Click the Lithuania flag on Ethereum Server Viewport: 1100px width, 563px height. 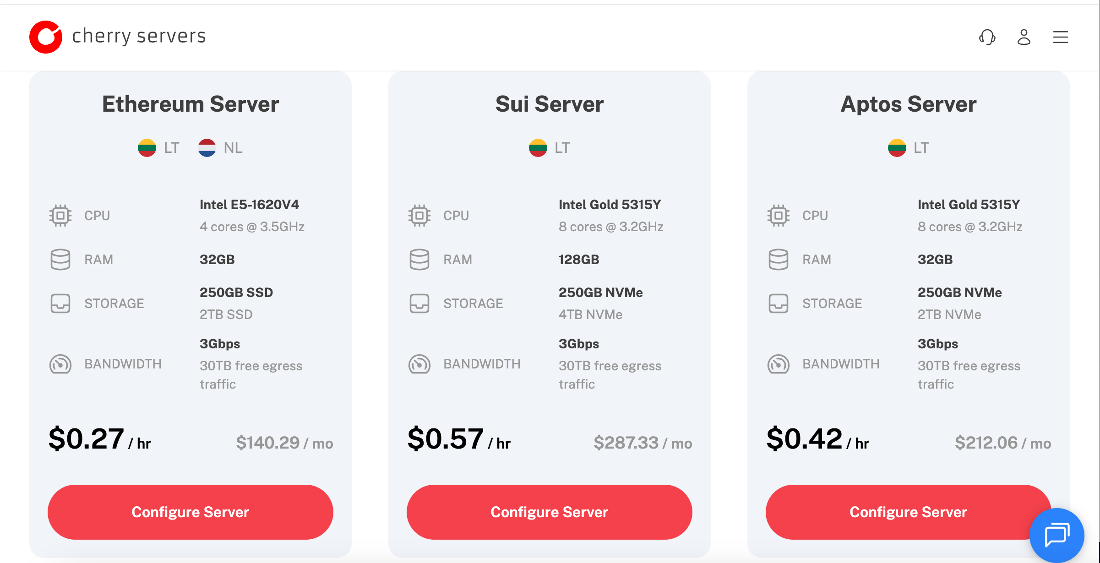pos(147,148)
